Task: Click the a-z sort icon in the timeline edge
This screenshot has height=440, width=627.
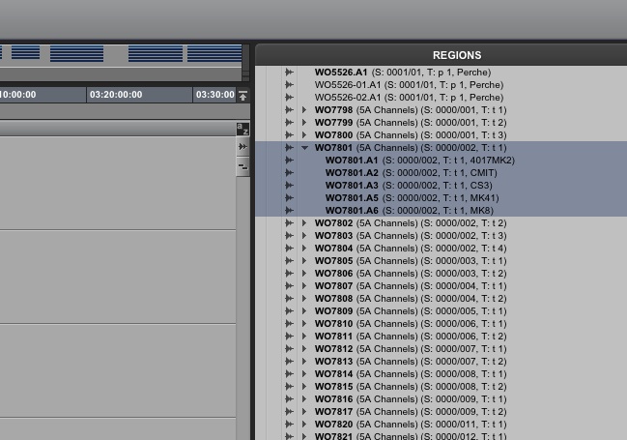Action: (x=242, y=129)
